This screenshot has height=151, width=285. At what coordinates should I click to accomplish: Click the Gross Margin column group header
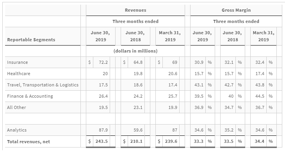236,10
